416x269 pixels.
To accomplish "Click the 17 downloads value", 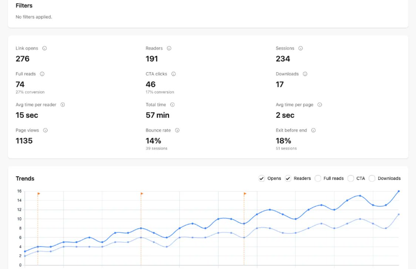I will pos(280,85).
